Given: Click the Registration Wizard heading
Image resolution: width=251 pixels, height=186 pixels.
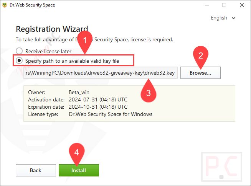Looking at the screenshot, I should click(x=52, y=29).
